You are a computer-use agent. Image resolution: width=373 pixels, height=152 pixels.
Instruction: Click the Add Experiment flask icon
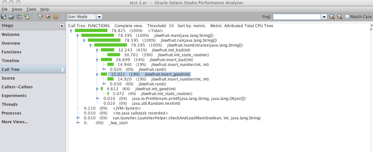point(27,17)
